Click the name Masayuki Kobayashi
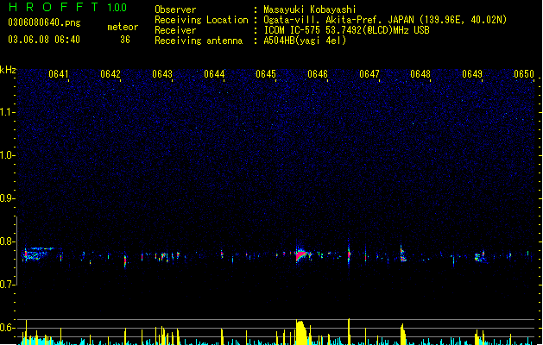Viewport: 543px width, 345px height. pos(310,9)
